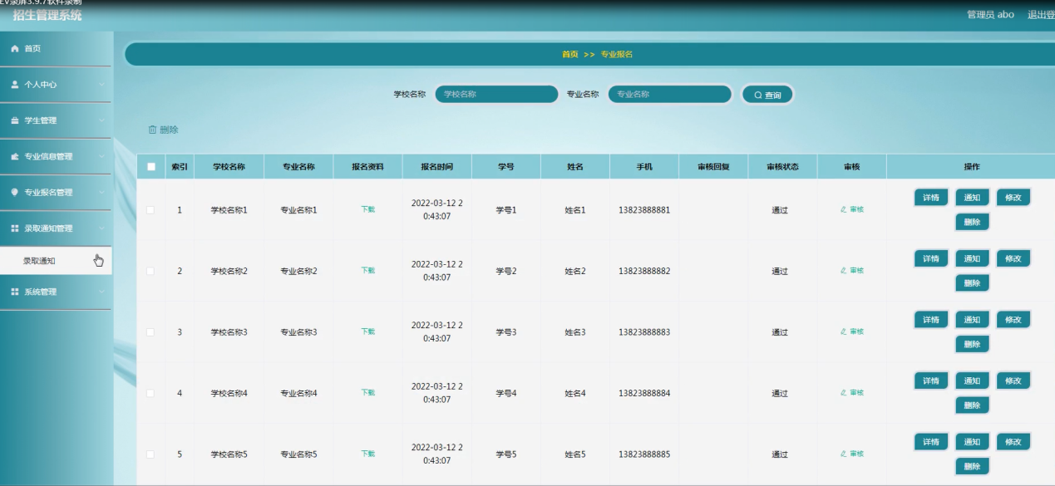Image resolution: width=1055 pixels, height=486 pixels.
Task: Click the 报名时间 column header
Action: coord(436,166)
